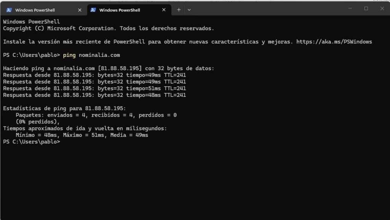Click PowerShell icon on first tab
Screen dimensions: 390x220
tap(9, 10)
